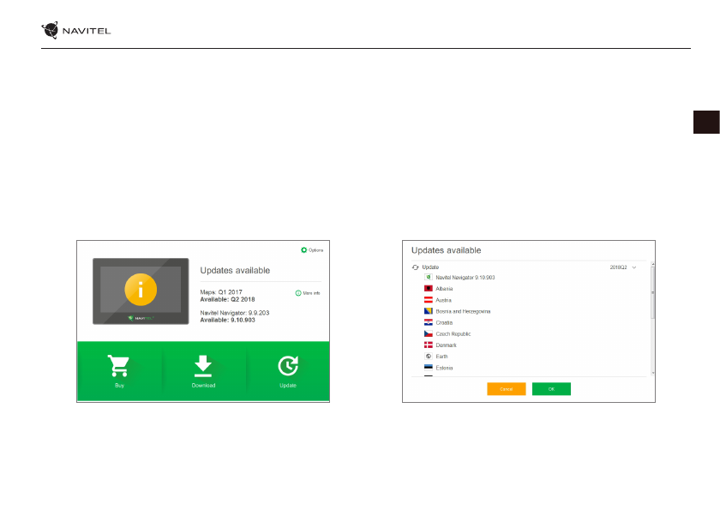Image resolution: width=720 pixels, height=510 pixels.
Task: Click the Download arrow button
Action: 203,371
